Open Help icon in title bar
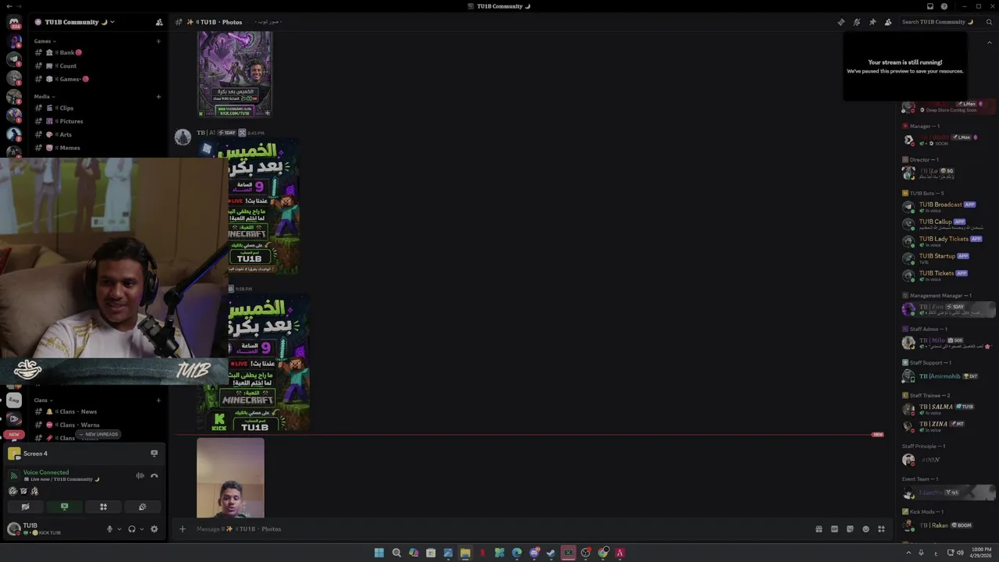This screenshot has height=562, width=999. tap(944, 6)
